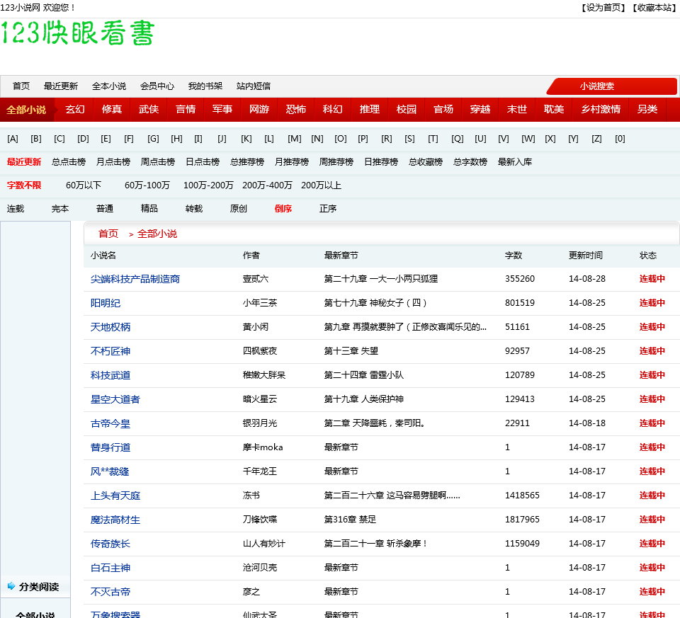Switch sorting to 正序
The width and height of the screenshot is (680, 618).
328,209
